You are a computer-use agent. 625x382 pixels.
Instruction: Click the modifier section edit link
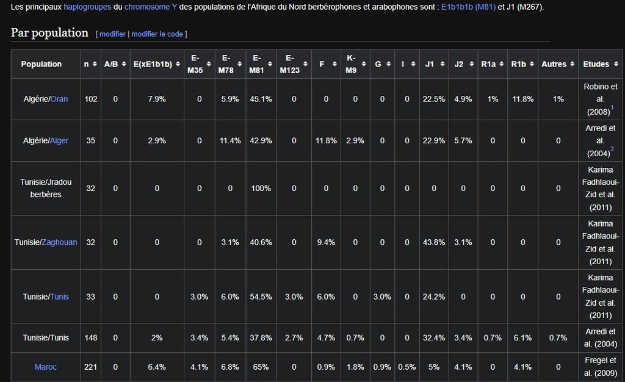click(112, 34)
